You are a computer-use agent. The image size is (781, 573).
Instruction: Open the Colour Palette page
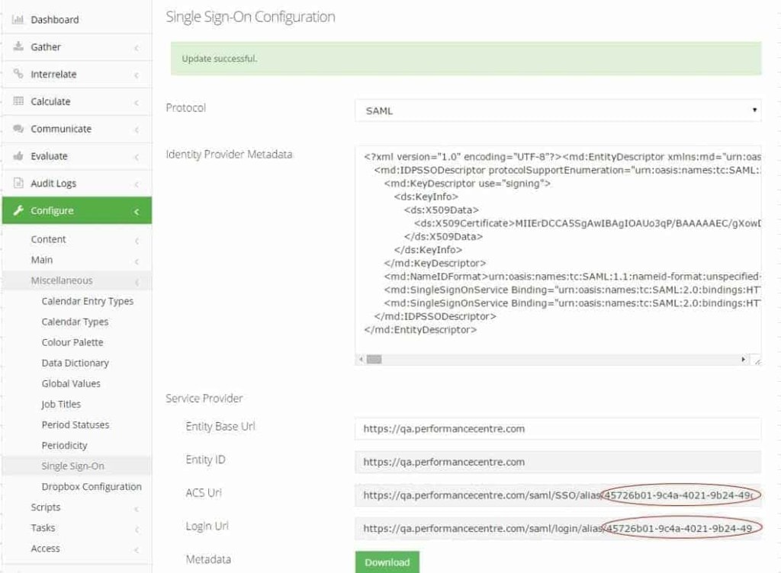tap(72, 342)
